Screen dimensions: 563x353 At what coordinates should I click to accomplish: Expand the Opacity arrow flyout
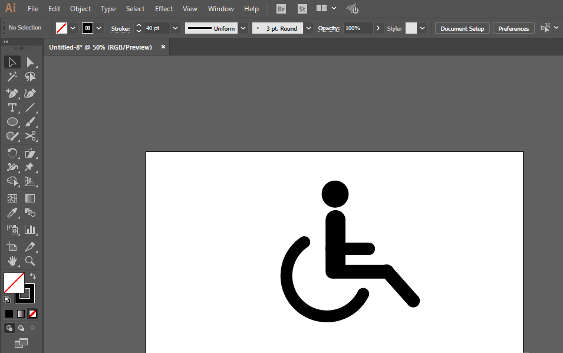click(x=378, y=28)
